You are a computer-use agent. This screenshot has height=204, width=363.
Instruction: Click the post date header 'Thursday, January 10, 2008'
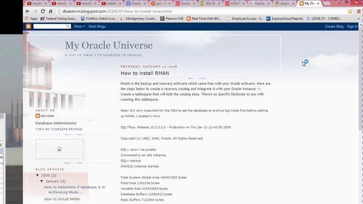coord(149,66)
